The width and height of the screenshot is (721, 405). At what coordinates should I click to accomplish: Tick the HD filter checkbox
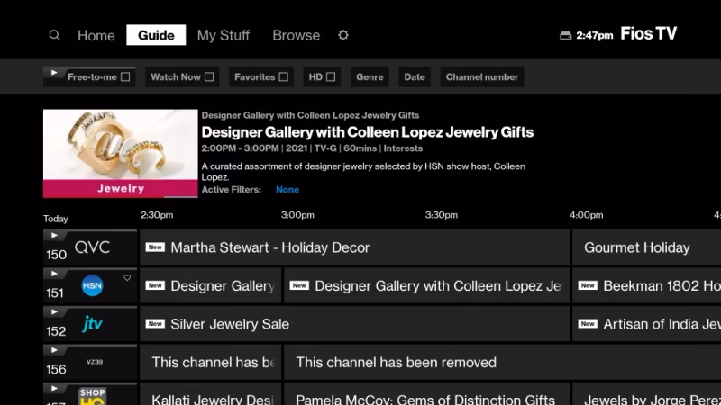[331, 77]
